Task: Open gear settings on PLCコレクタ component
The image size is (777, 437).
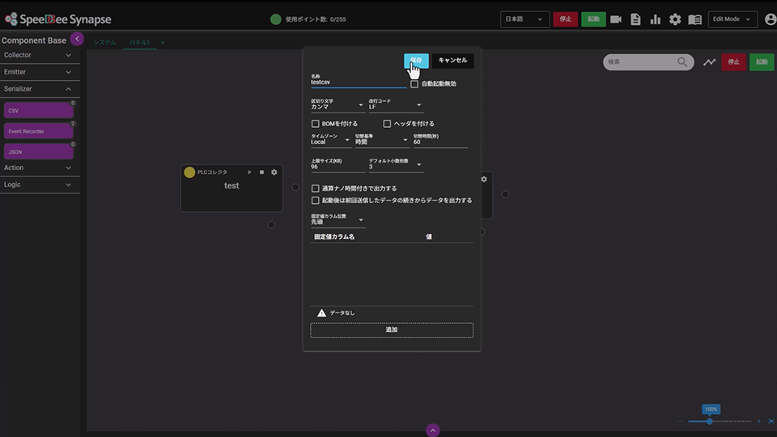Action: 274,172
